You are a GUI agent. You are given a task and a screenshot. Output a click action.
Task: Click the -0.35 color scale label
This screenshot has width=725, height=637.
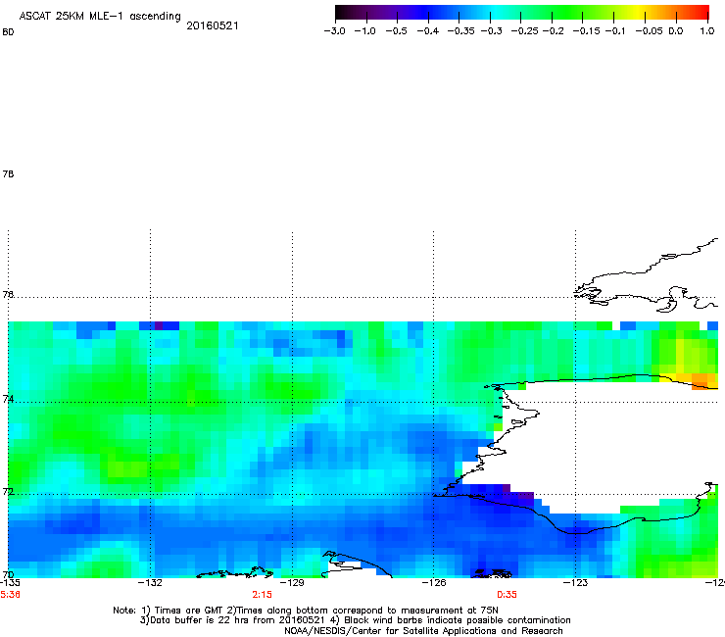point(461,31)
